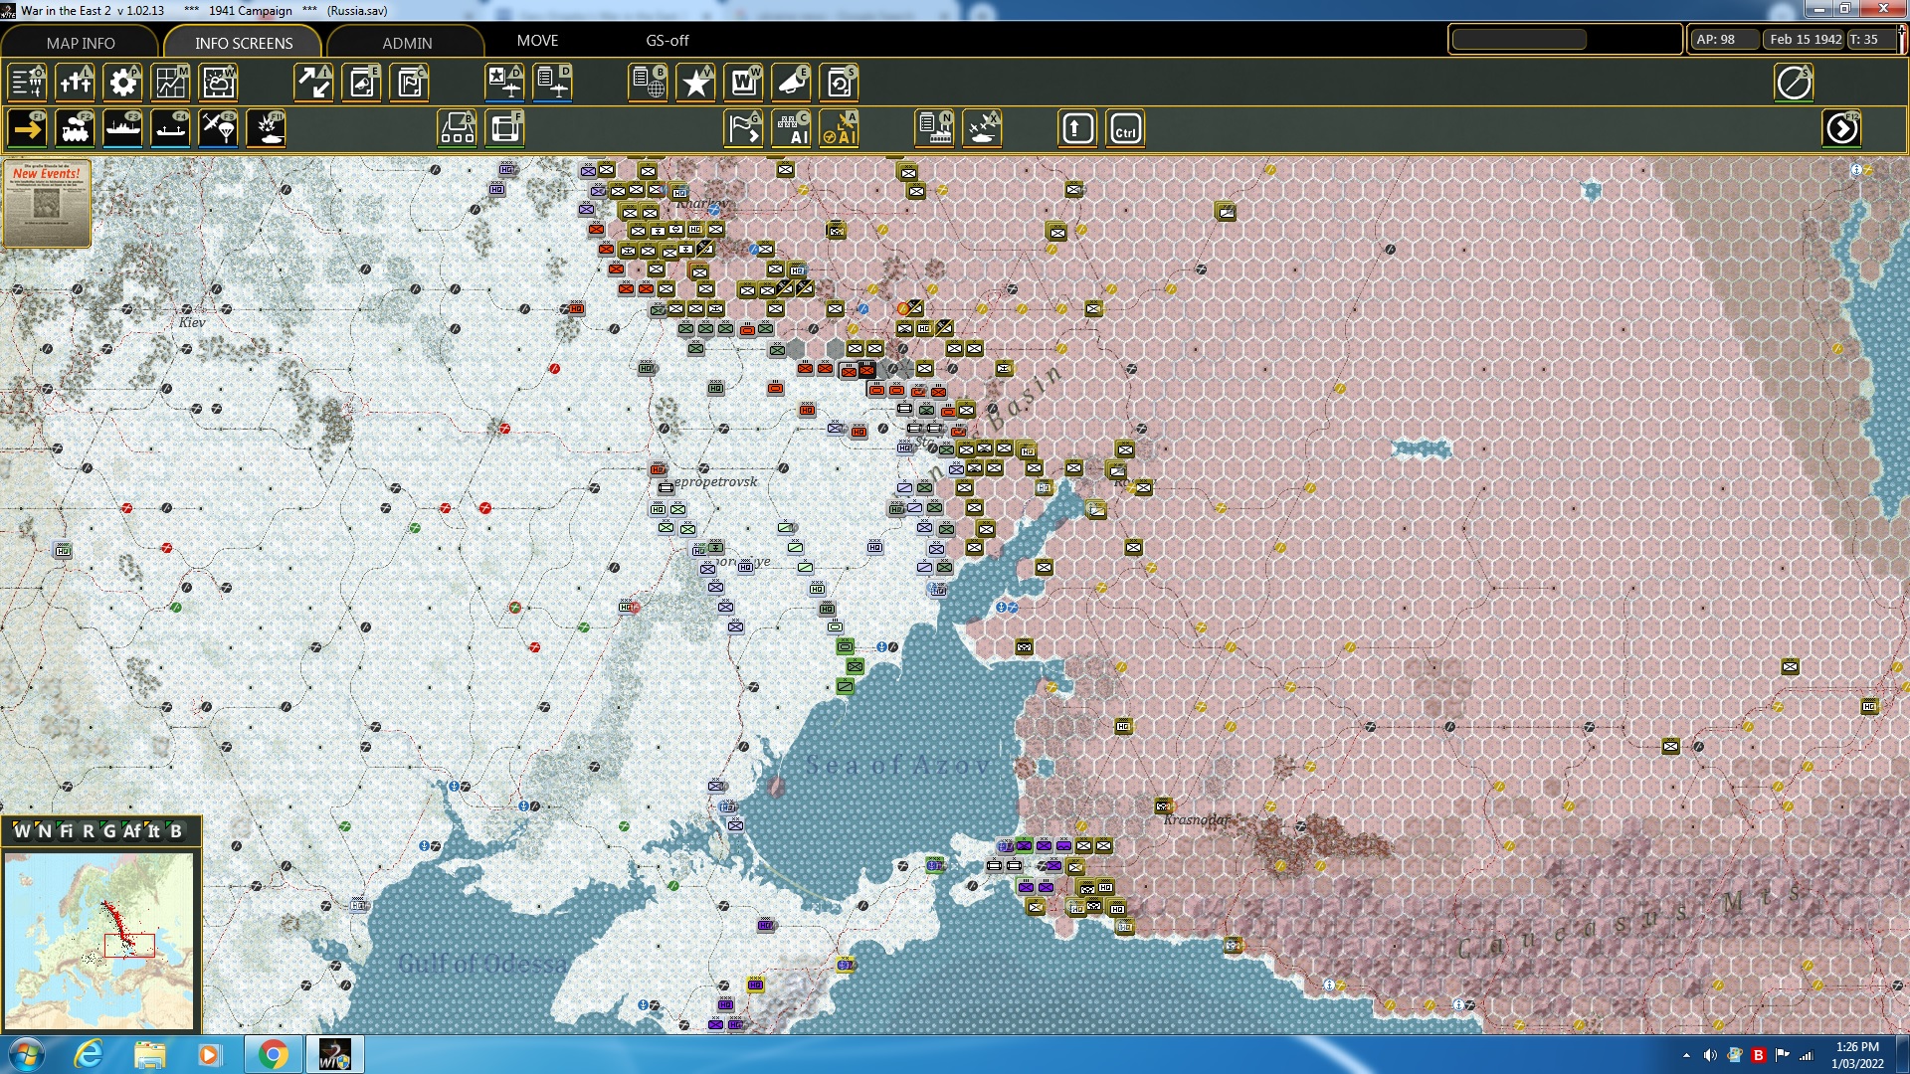1910x1074 pixels.
Task: Toggle the Af filter on minimap panel
Action: tap(132, 831)
